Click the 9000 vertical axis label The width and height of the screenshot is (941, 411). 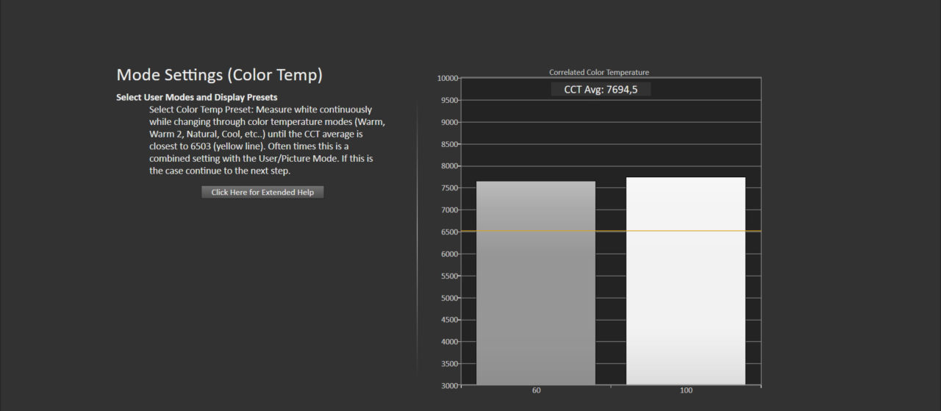(449, 122)
